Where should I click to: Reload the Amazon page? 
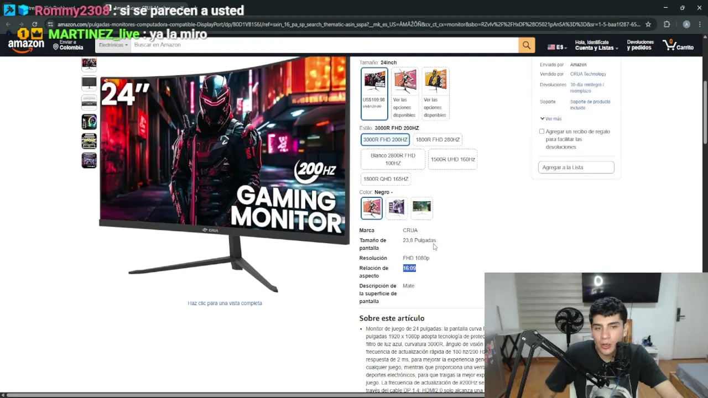coord(34,24)
